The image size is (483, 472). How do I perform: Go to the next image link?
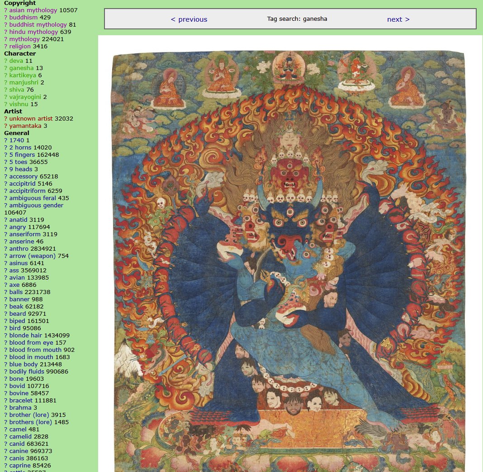[x=398, y=19]
